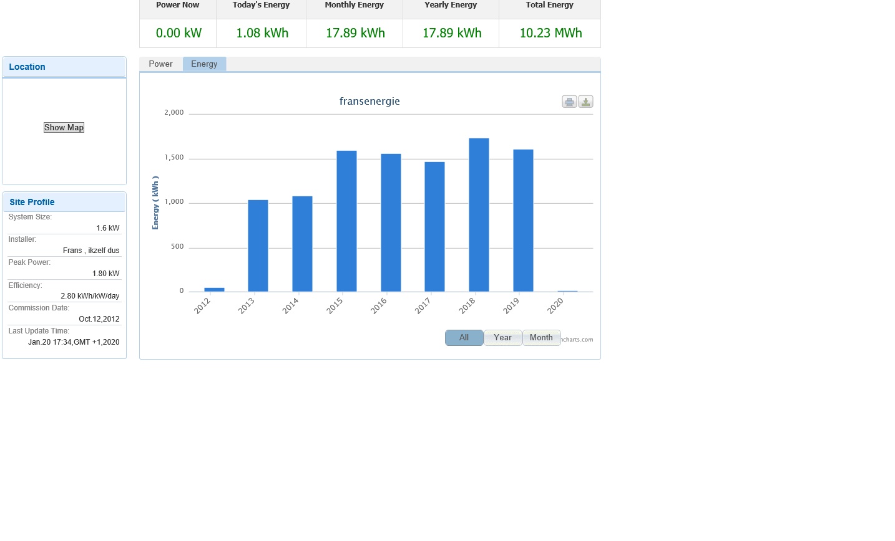Click the Show Map button
The image size is (895, 541).
point(64,128)
